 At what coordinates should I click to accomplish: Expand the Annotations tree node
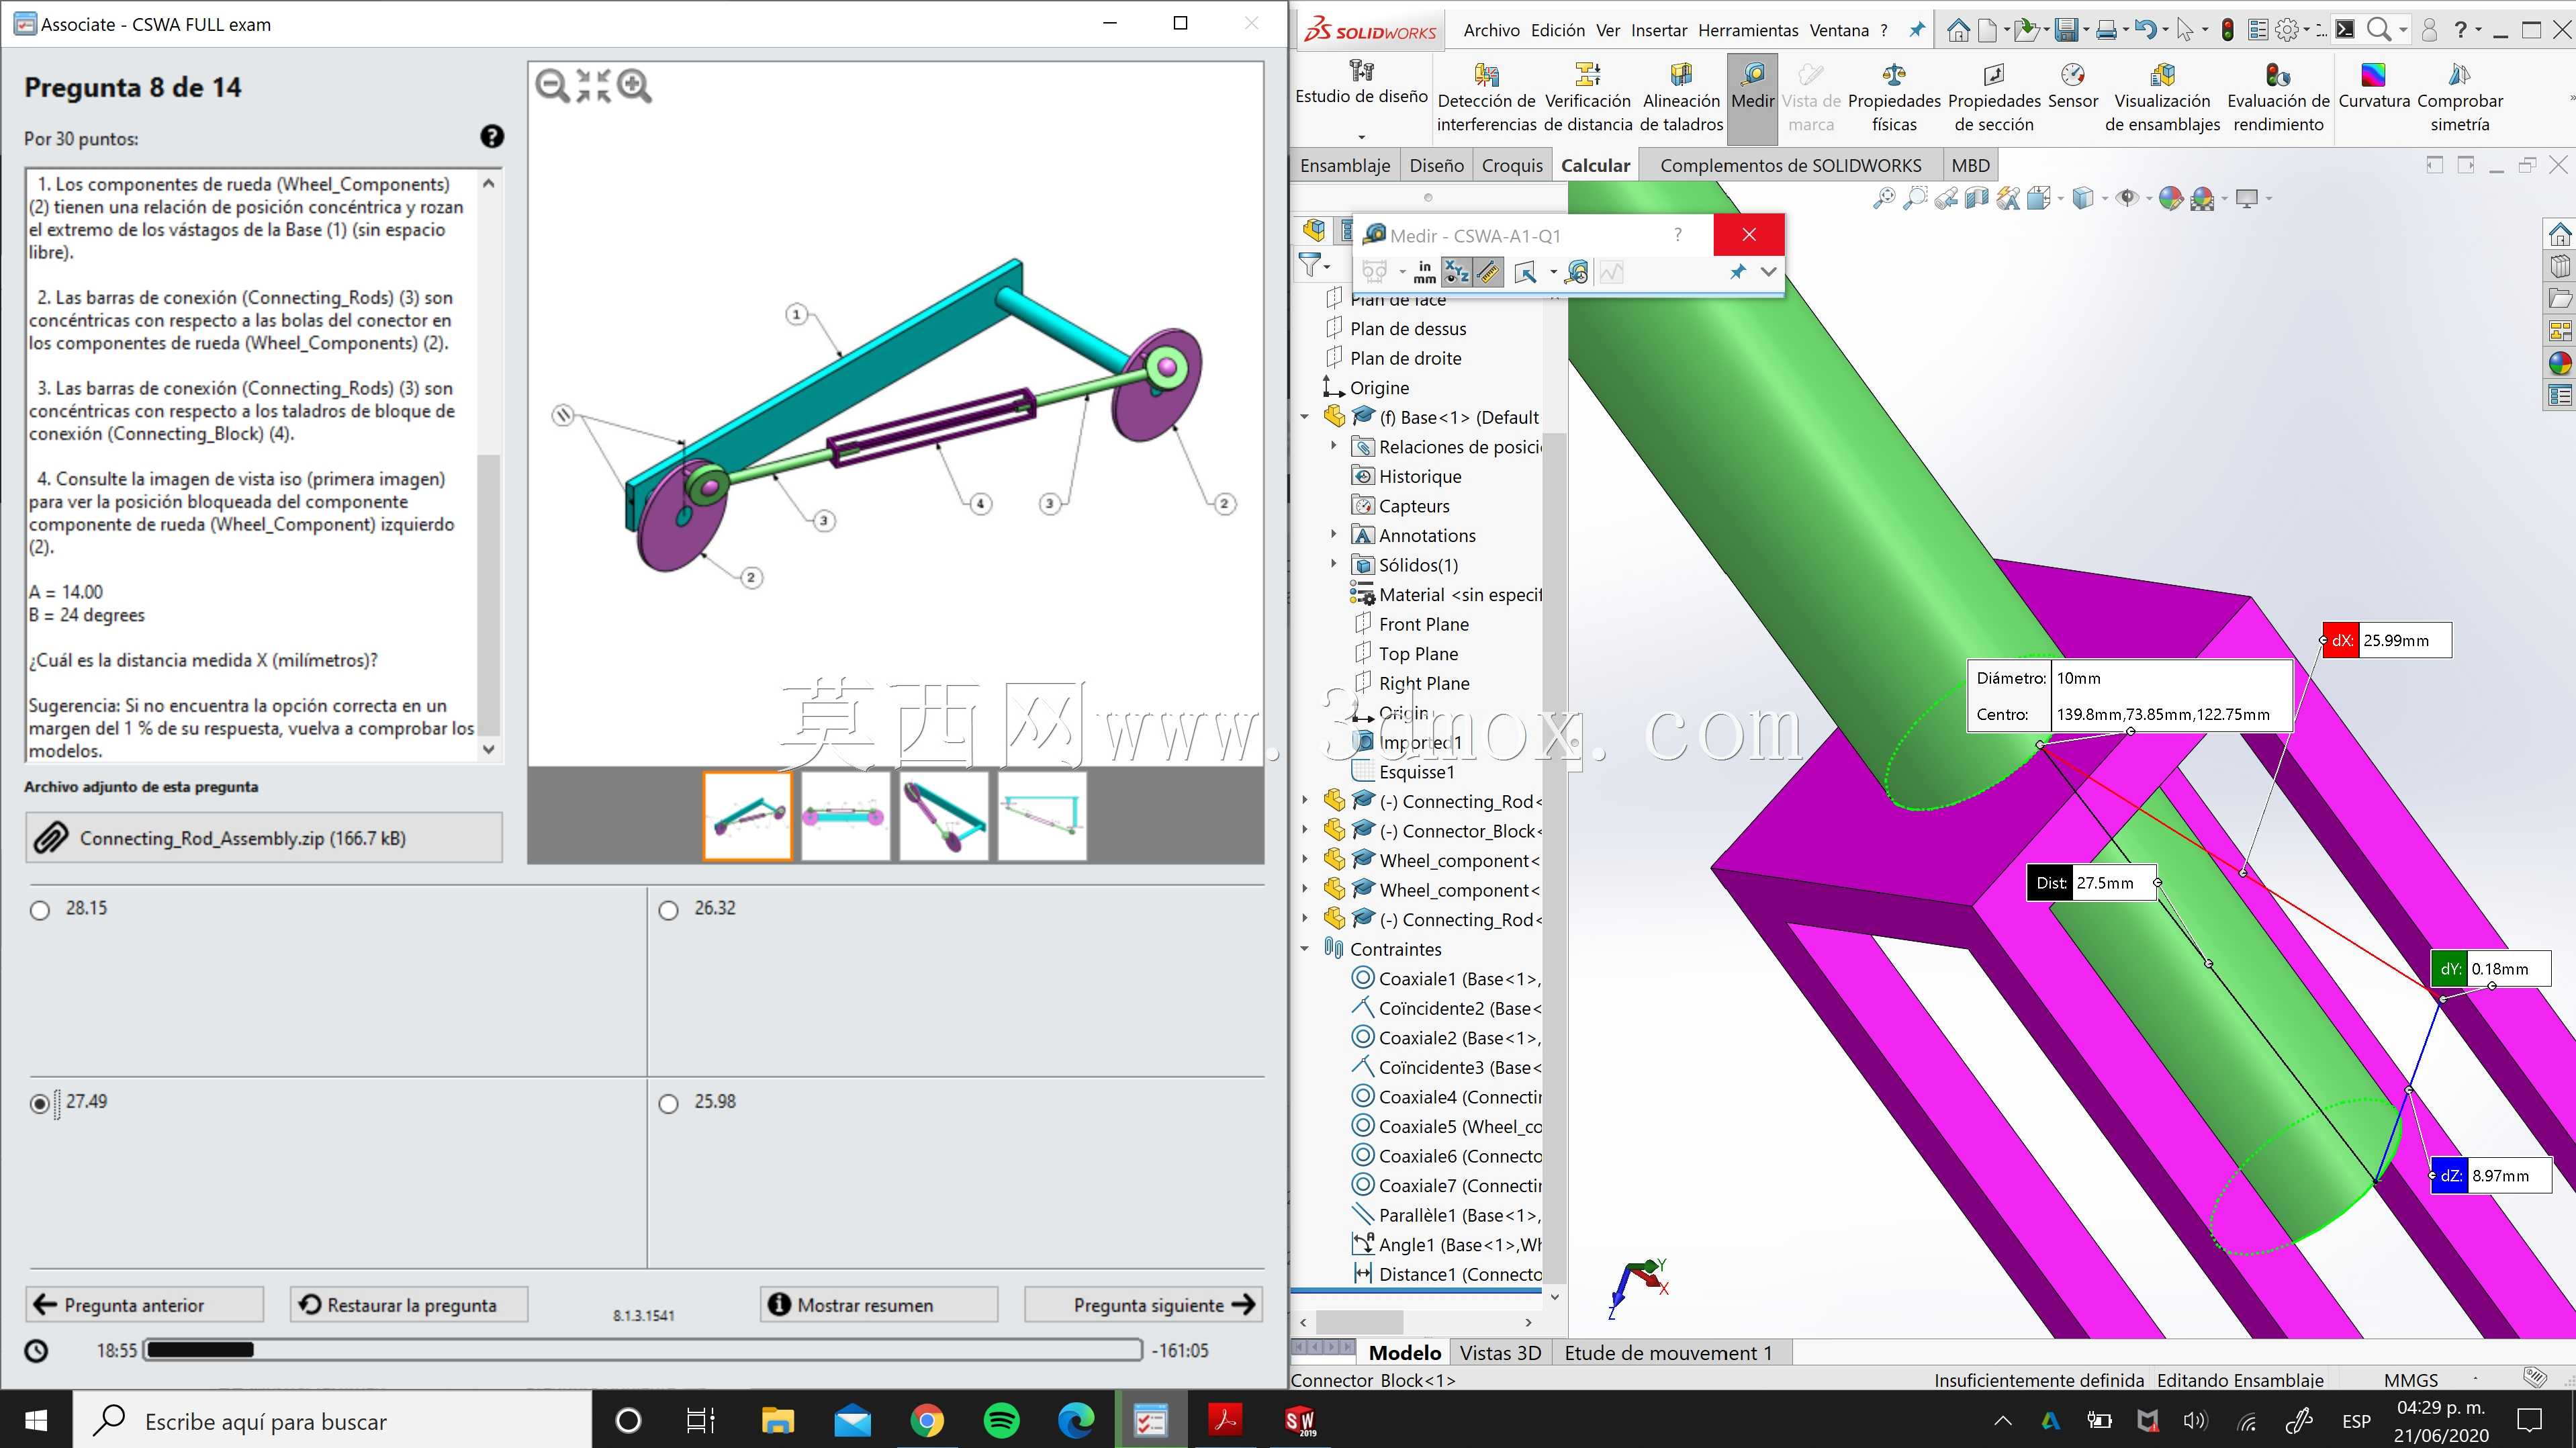(1333, 535)
